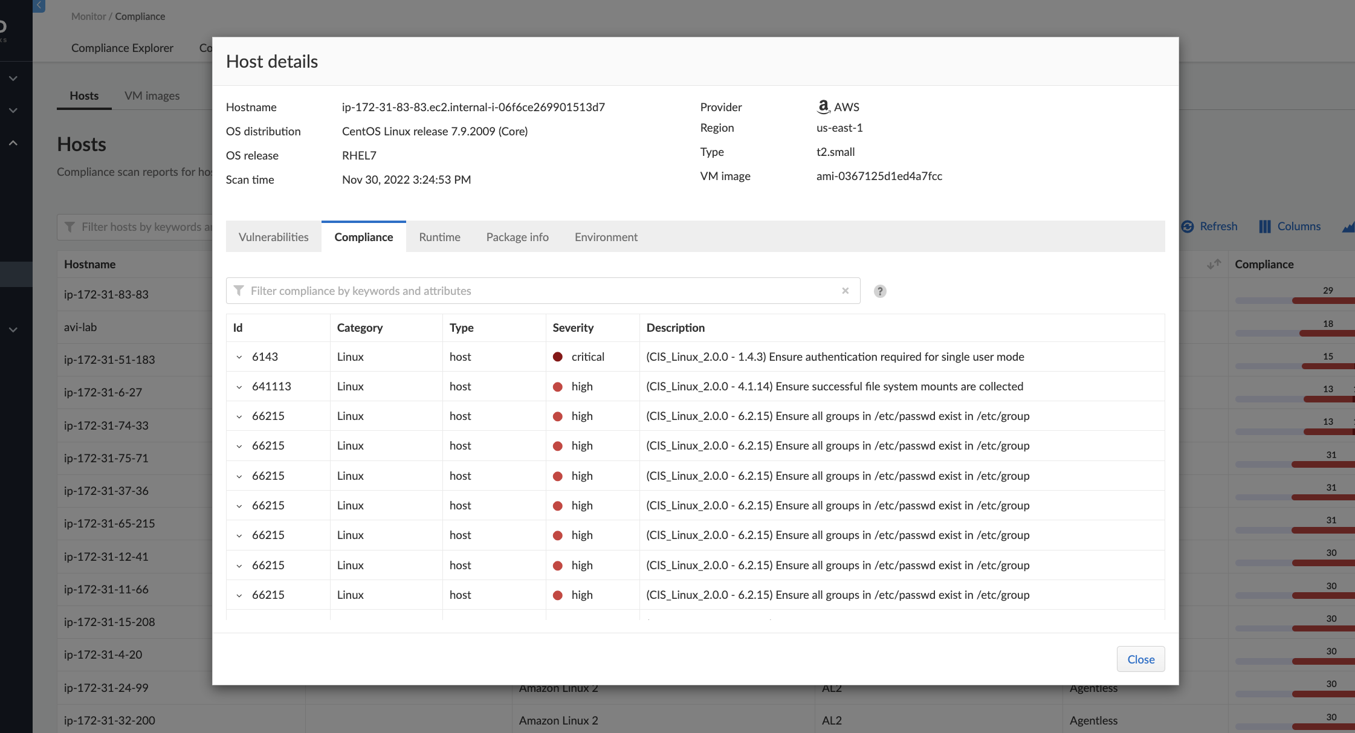Expand the lowest sidebar chevron section

13,330
